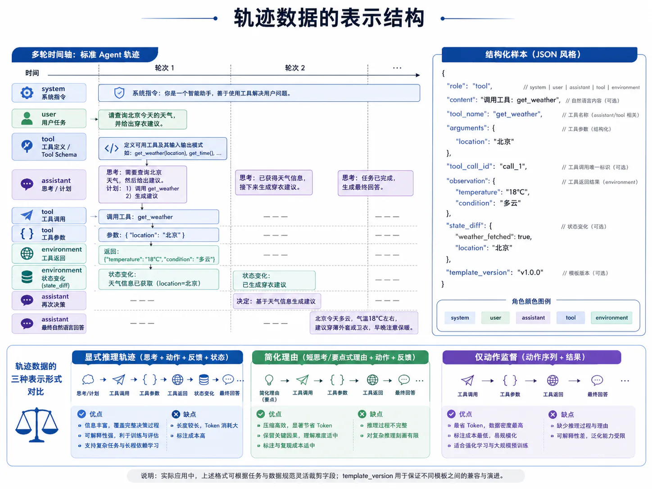Viewport: 652px width, 489px height.
Task: Click the paper plane icon in the 简化理由 section
Action: click(x=303, y=380)
